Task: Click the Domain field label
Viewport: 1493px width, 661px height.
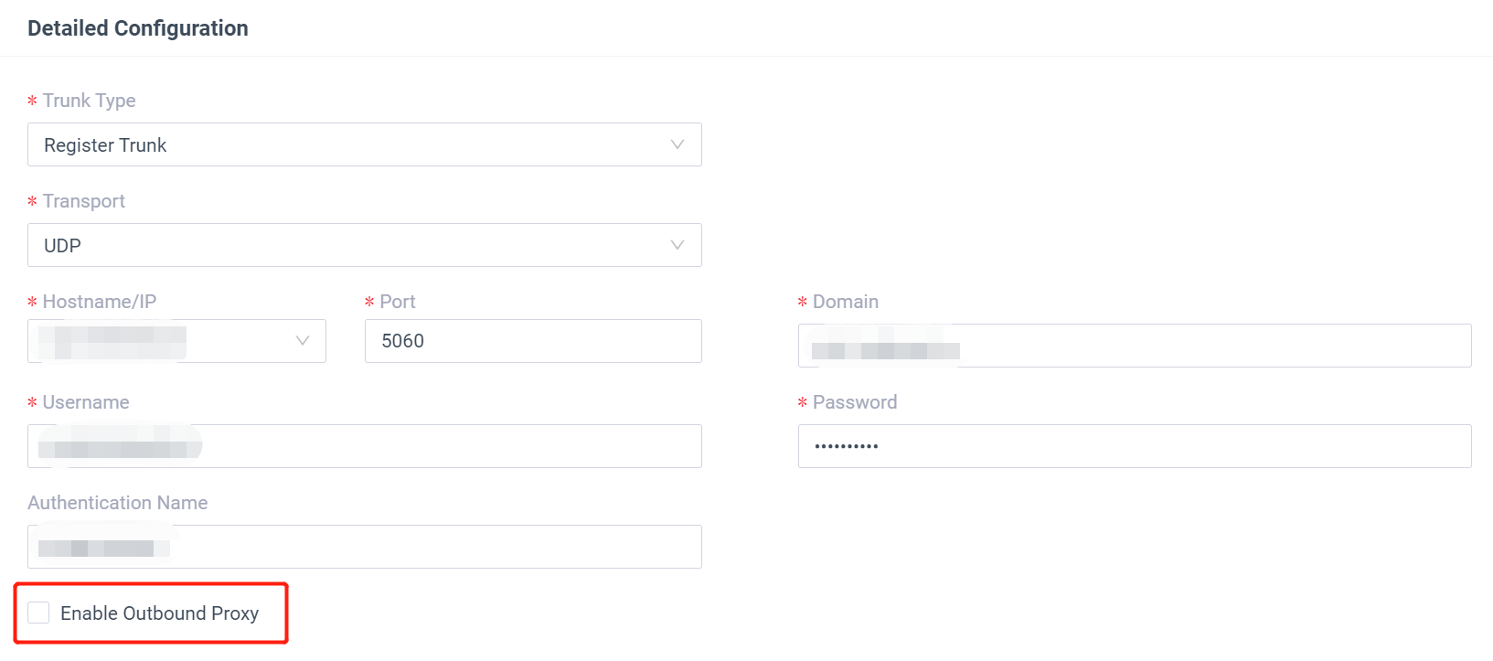Action: coord(845,302)
